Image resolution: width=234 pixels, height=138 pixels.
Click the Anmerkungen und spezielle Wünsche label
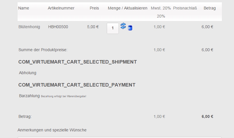[52, 130]
